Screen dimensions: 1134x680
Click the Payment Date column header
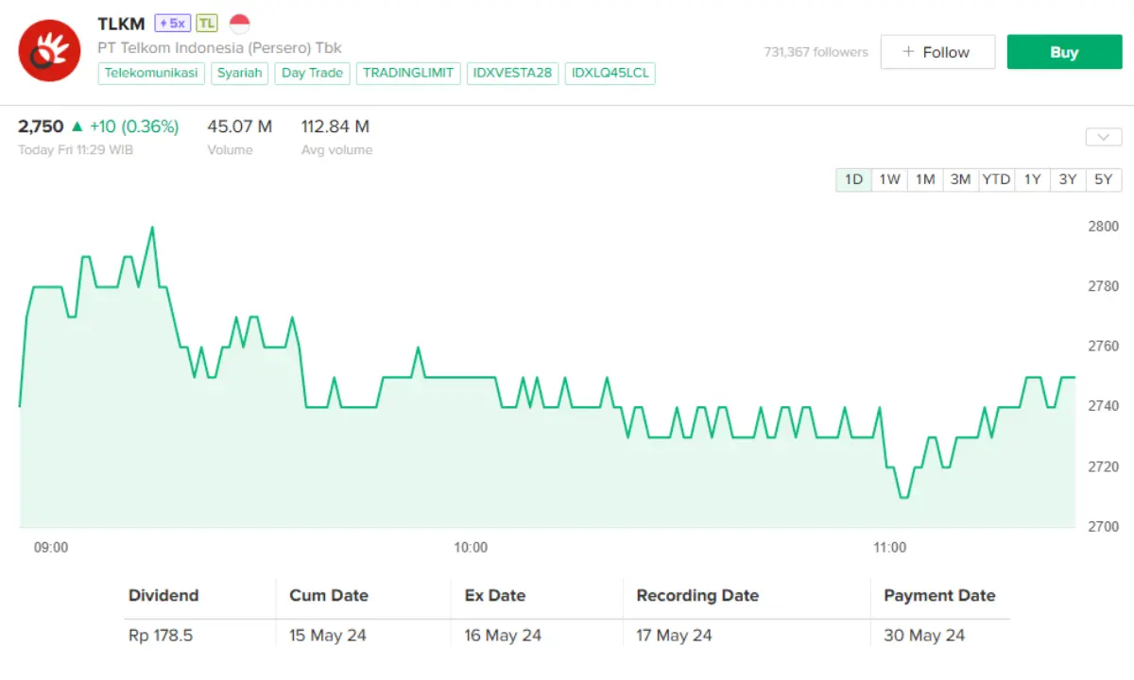point(939,596)
